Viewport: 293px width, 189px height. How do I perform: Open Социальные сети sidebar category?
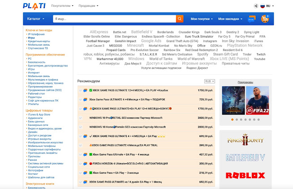pyautogui.click(x=39, y=167)
